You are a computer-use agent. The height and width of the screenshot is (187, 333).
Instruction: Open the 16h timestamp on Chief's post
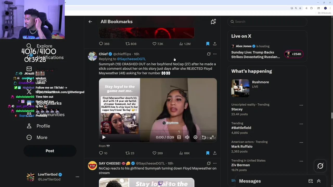(x=137, y=54)
